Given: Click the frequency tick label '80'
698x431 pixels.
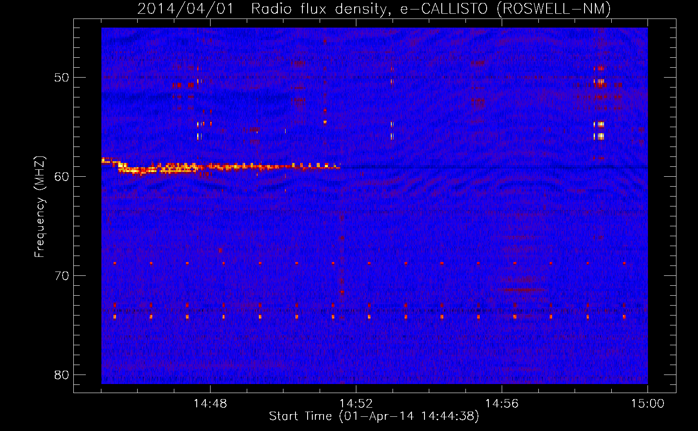Looking at the screenshot, I should tap(62, 375).
